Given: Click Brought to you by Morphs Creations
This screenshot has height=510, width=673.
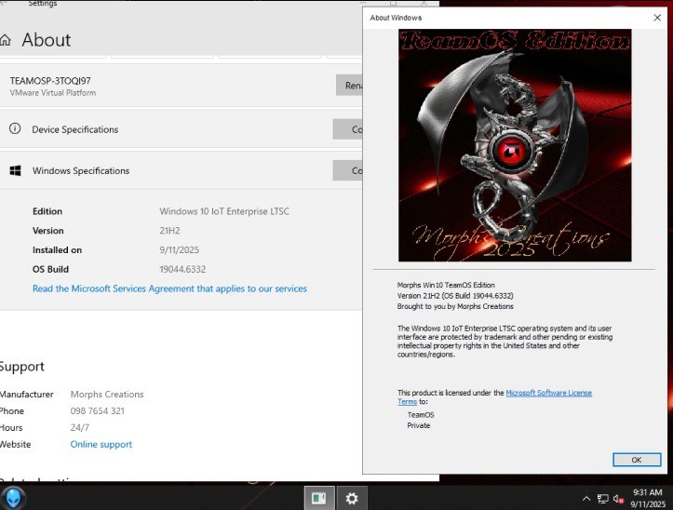Looking at the screenshot, I should pyautogui.click(x=455, y=306).
